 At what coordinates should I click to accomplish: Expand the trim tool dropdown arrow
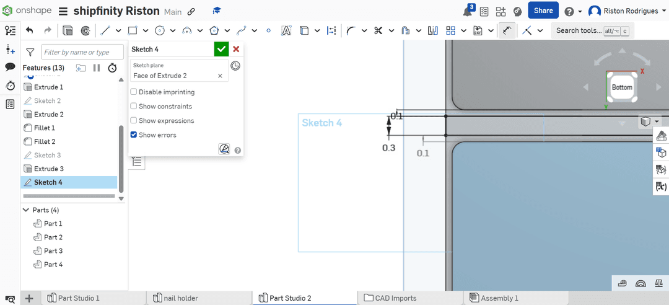tap(391, 30)
